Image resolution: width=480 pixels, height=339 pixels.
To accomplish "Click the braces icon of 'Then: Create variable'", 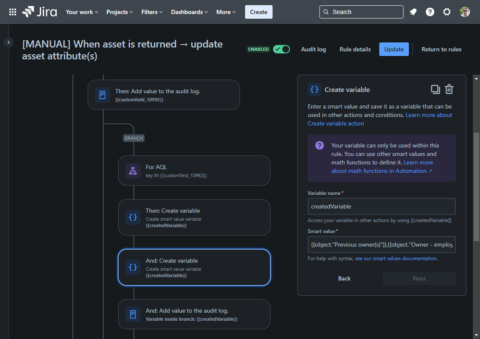I will click(x=133, y=217).
